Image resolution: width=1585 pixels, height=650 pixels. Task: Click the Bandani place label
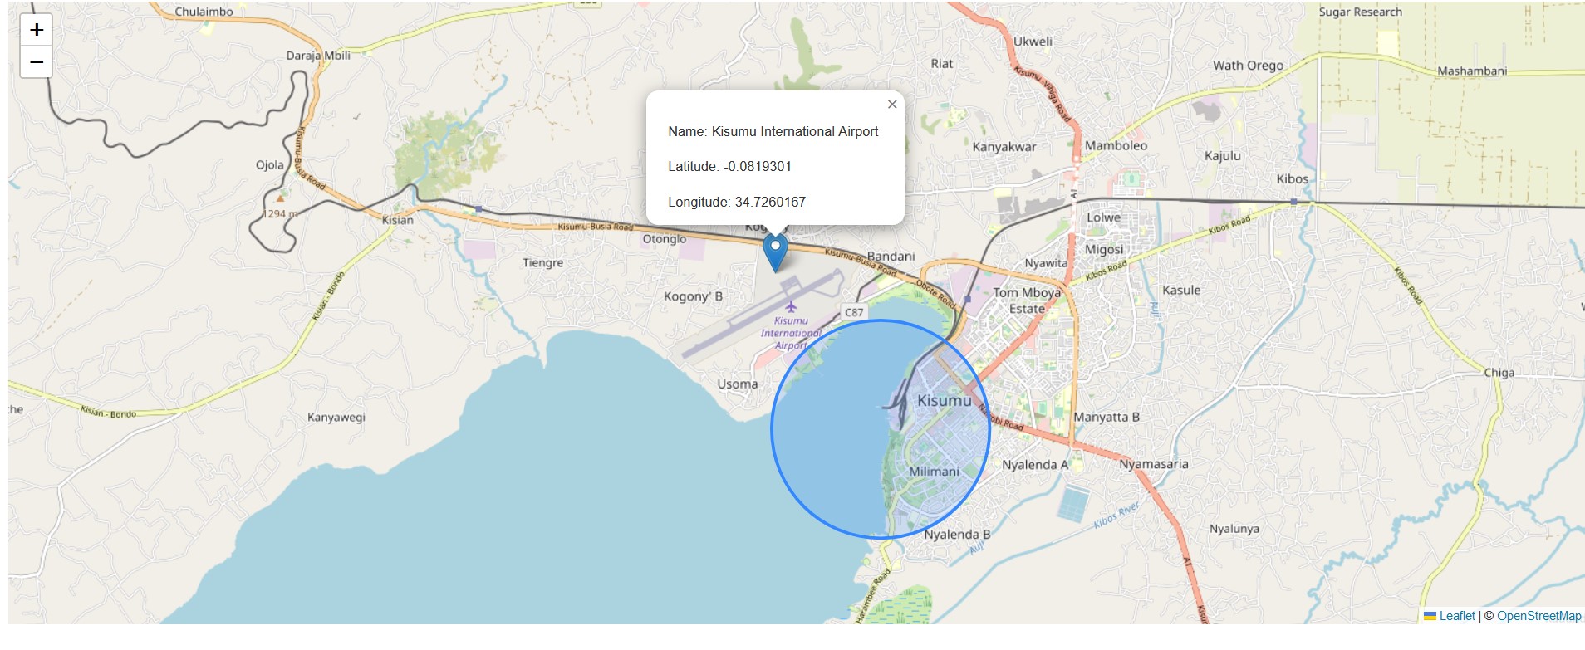point(891,256)
